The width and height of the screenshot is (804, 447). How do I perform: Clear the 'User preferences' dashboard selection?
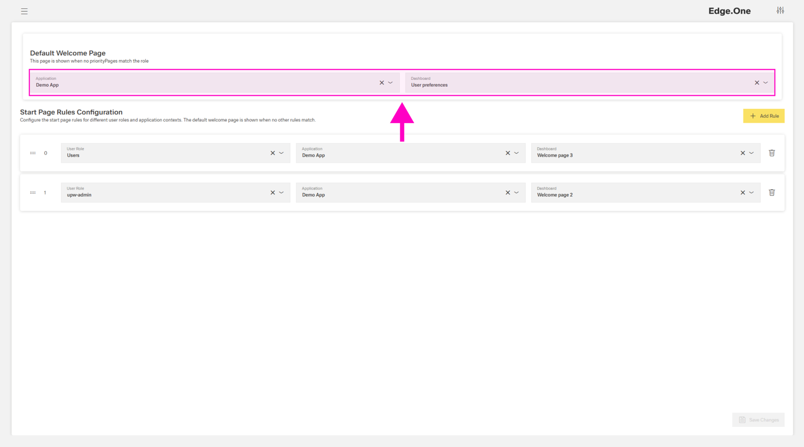point(757,82)
